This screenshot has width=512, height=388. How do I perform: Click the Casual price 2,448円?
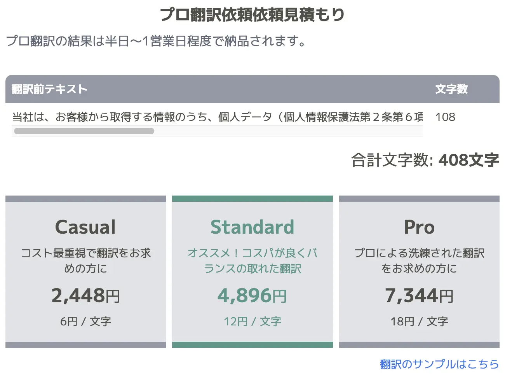tap(85, 295)
